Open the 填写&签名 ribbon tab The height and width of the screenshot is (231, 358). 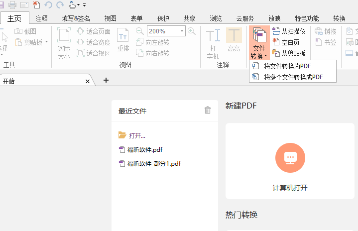(76, 18)
